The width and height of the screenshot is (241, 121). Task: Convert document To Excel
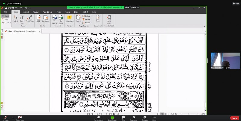[x=61, y=19]
